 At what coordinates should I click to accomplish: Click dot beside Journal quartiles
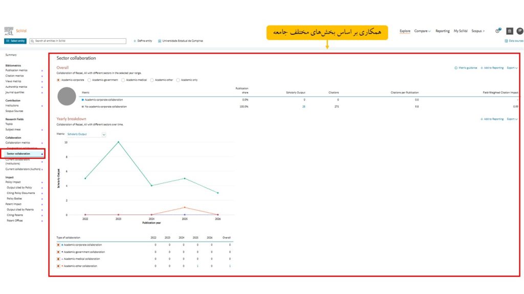(42, 93)
